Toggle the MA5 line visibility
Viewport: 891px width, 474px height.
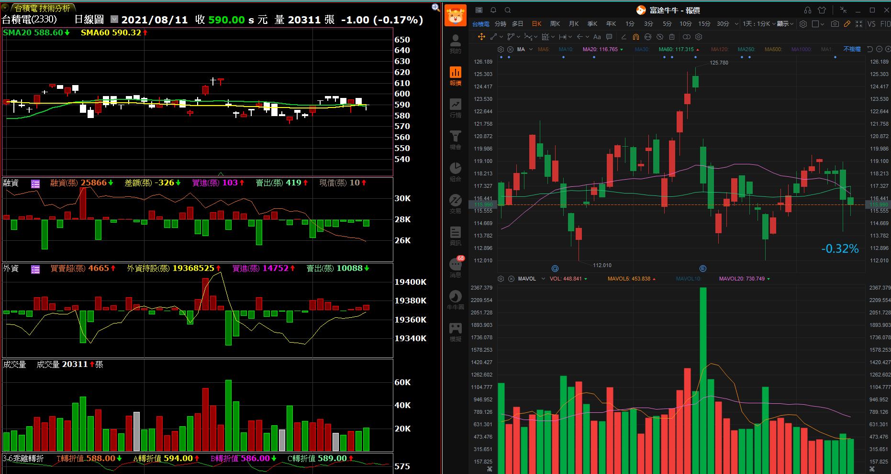(544, 49)
